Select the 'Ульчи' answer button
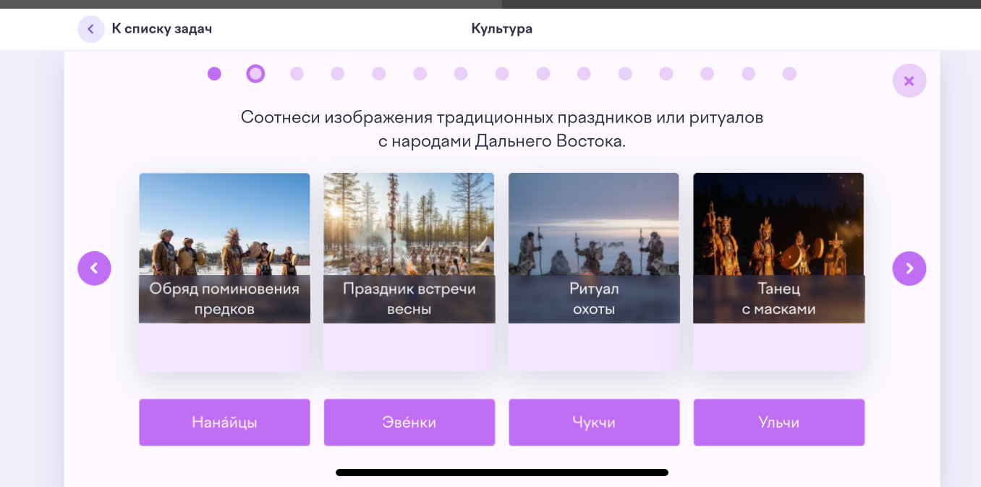 tap(779, 423)
